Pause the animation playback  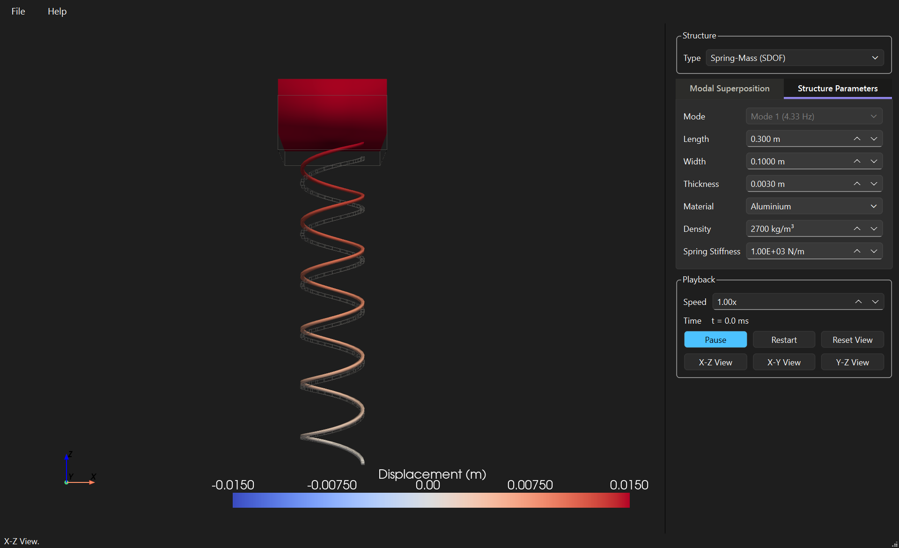[x=715, y=340]
